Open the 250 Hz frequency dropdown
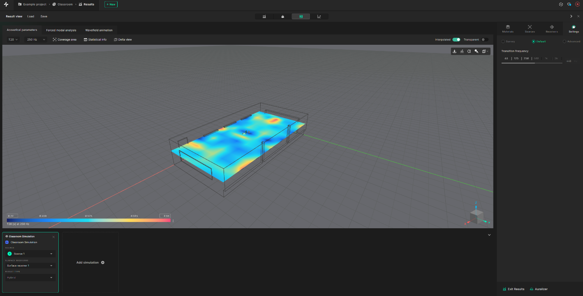The image size is (583, 296). [35, 39]
